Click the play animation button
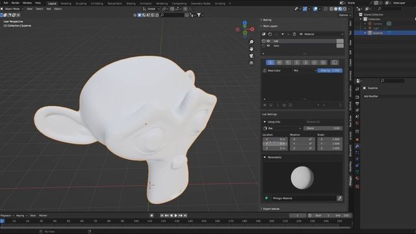The height and width of the screenshot is (234, 416). (x=175, y=216)
